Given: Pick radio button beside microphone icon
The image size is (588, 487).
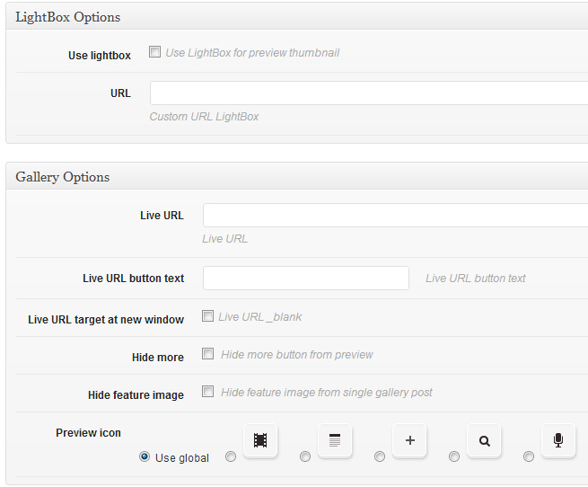Looking at the screenshot, I should [529, 456].
